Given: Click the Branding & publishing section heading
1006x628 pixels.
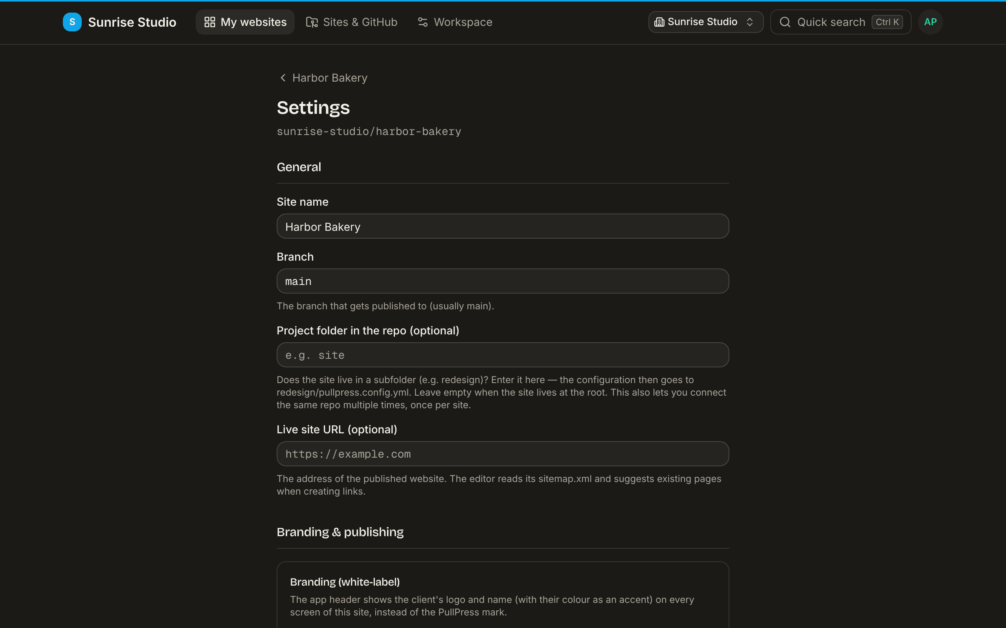Looking at the screenshot, I should click(x=340, y=532).
